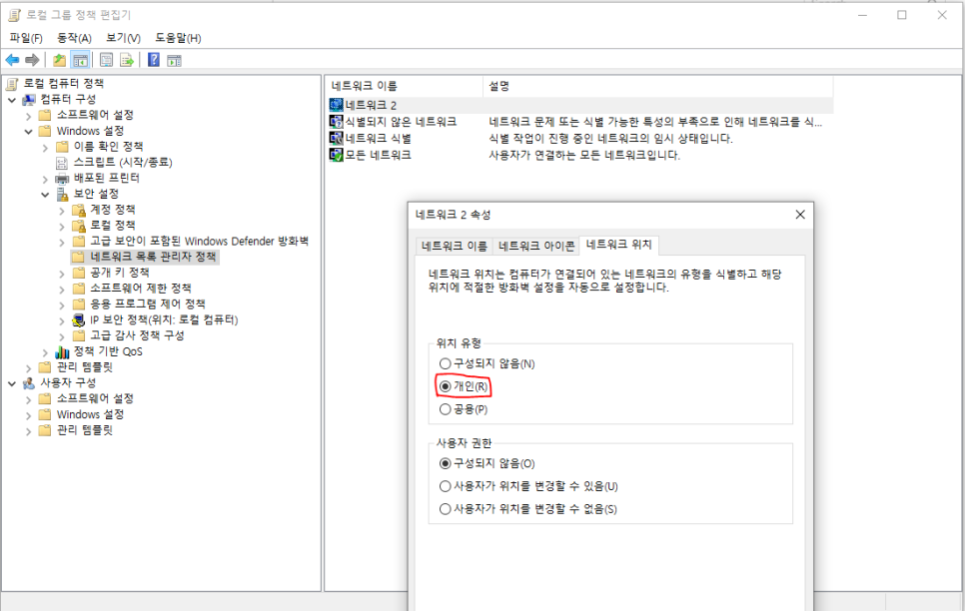
Task: Close the 네트워크 2 속성 dialog
Action: tap(800, 214)
